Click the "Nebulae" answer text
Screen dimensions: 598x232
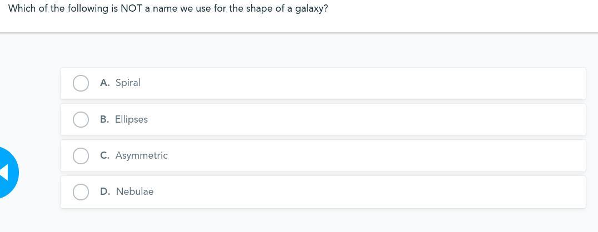pyautogui.click(x=134, y=191)
